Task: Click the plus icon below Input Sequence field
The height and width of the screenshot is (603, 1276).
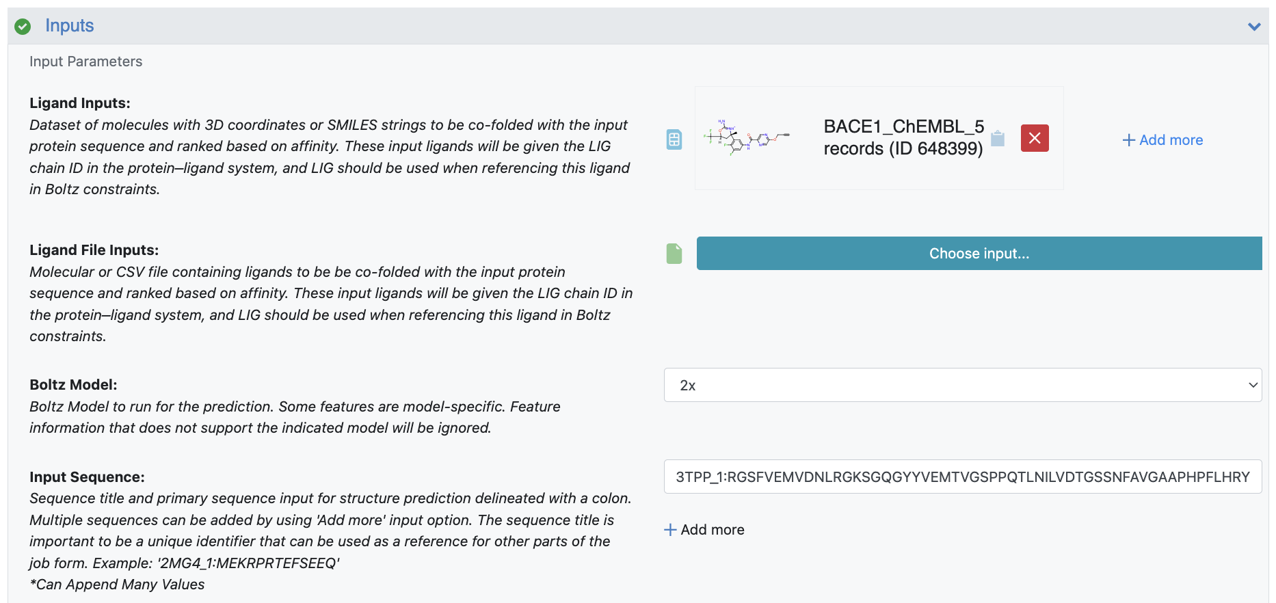Action: tap(670, 530)
